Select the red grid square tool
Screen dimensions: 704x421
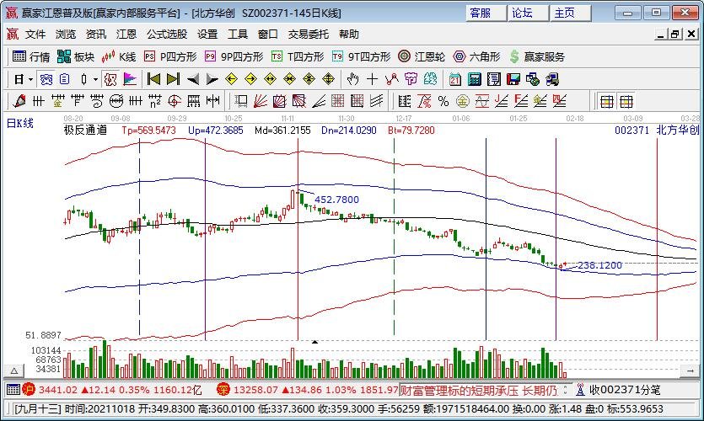pos(337,101)
